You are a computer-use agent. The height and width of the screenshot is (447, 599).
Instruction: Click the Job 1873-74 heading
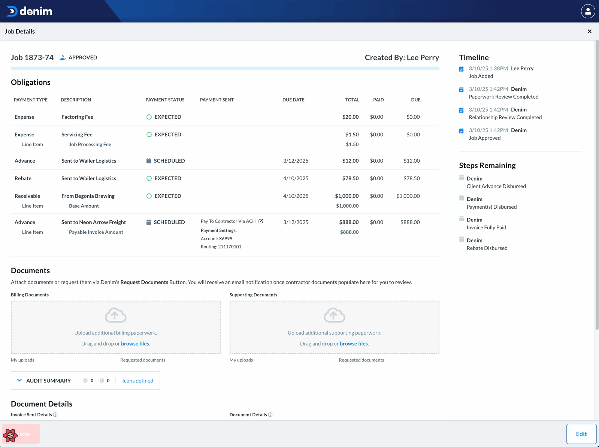pos(32,57)
